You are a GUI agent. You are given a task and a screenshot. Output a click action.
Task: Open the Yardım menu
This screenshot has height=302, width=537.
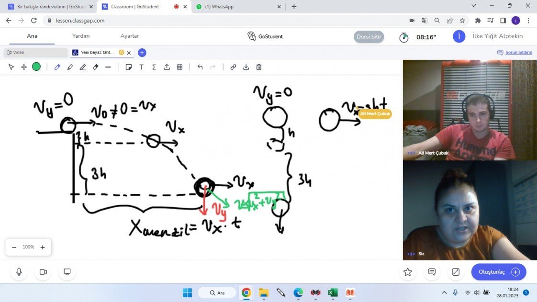tap(81, 36)
